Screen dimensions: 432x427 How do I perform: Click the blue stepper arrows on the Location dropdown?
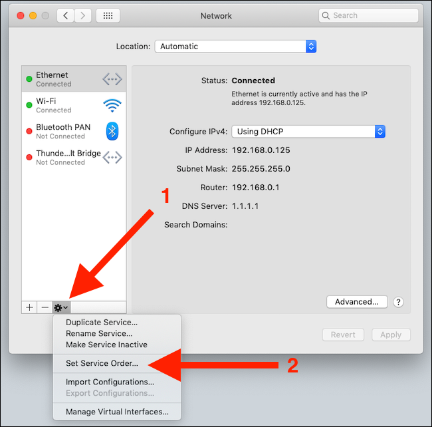pyautogui.click(x=311, y=47)
